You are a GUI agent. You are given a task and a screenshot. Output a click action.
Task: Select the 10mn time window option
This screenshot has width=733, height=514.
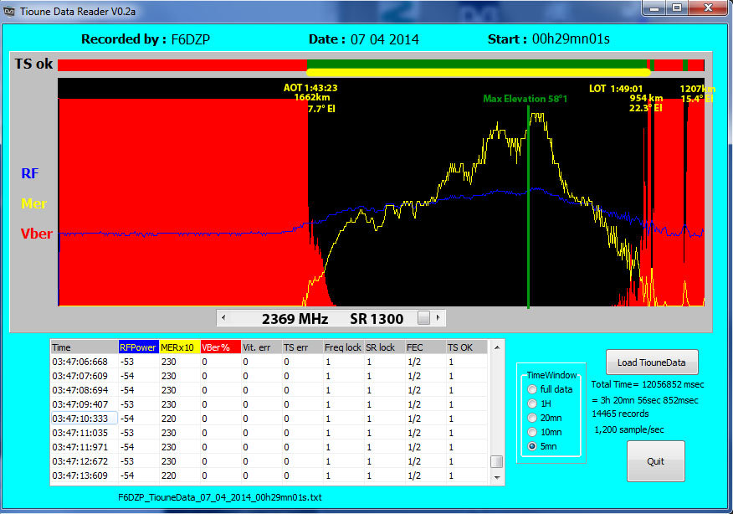(x=533, y=432)
